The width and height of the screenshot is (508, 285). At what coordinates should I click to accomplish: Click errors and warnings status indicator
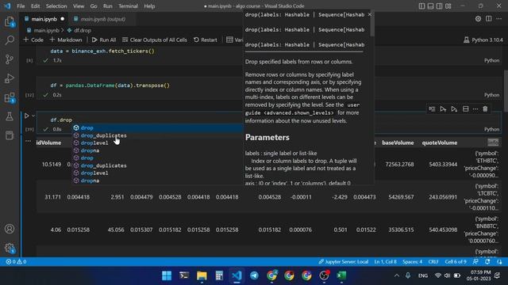click(x=16, y=262)
